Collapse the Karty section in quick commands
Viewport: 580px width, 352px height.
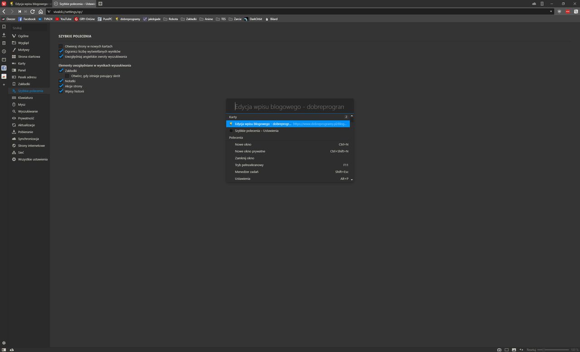coord(352,117)
